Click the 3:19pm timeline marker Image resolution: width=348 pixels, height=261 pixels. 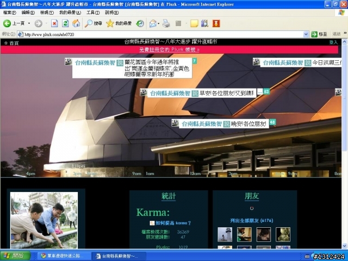coord(78,166)
